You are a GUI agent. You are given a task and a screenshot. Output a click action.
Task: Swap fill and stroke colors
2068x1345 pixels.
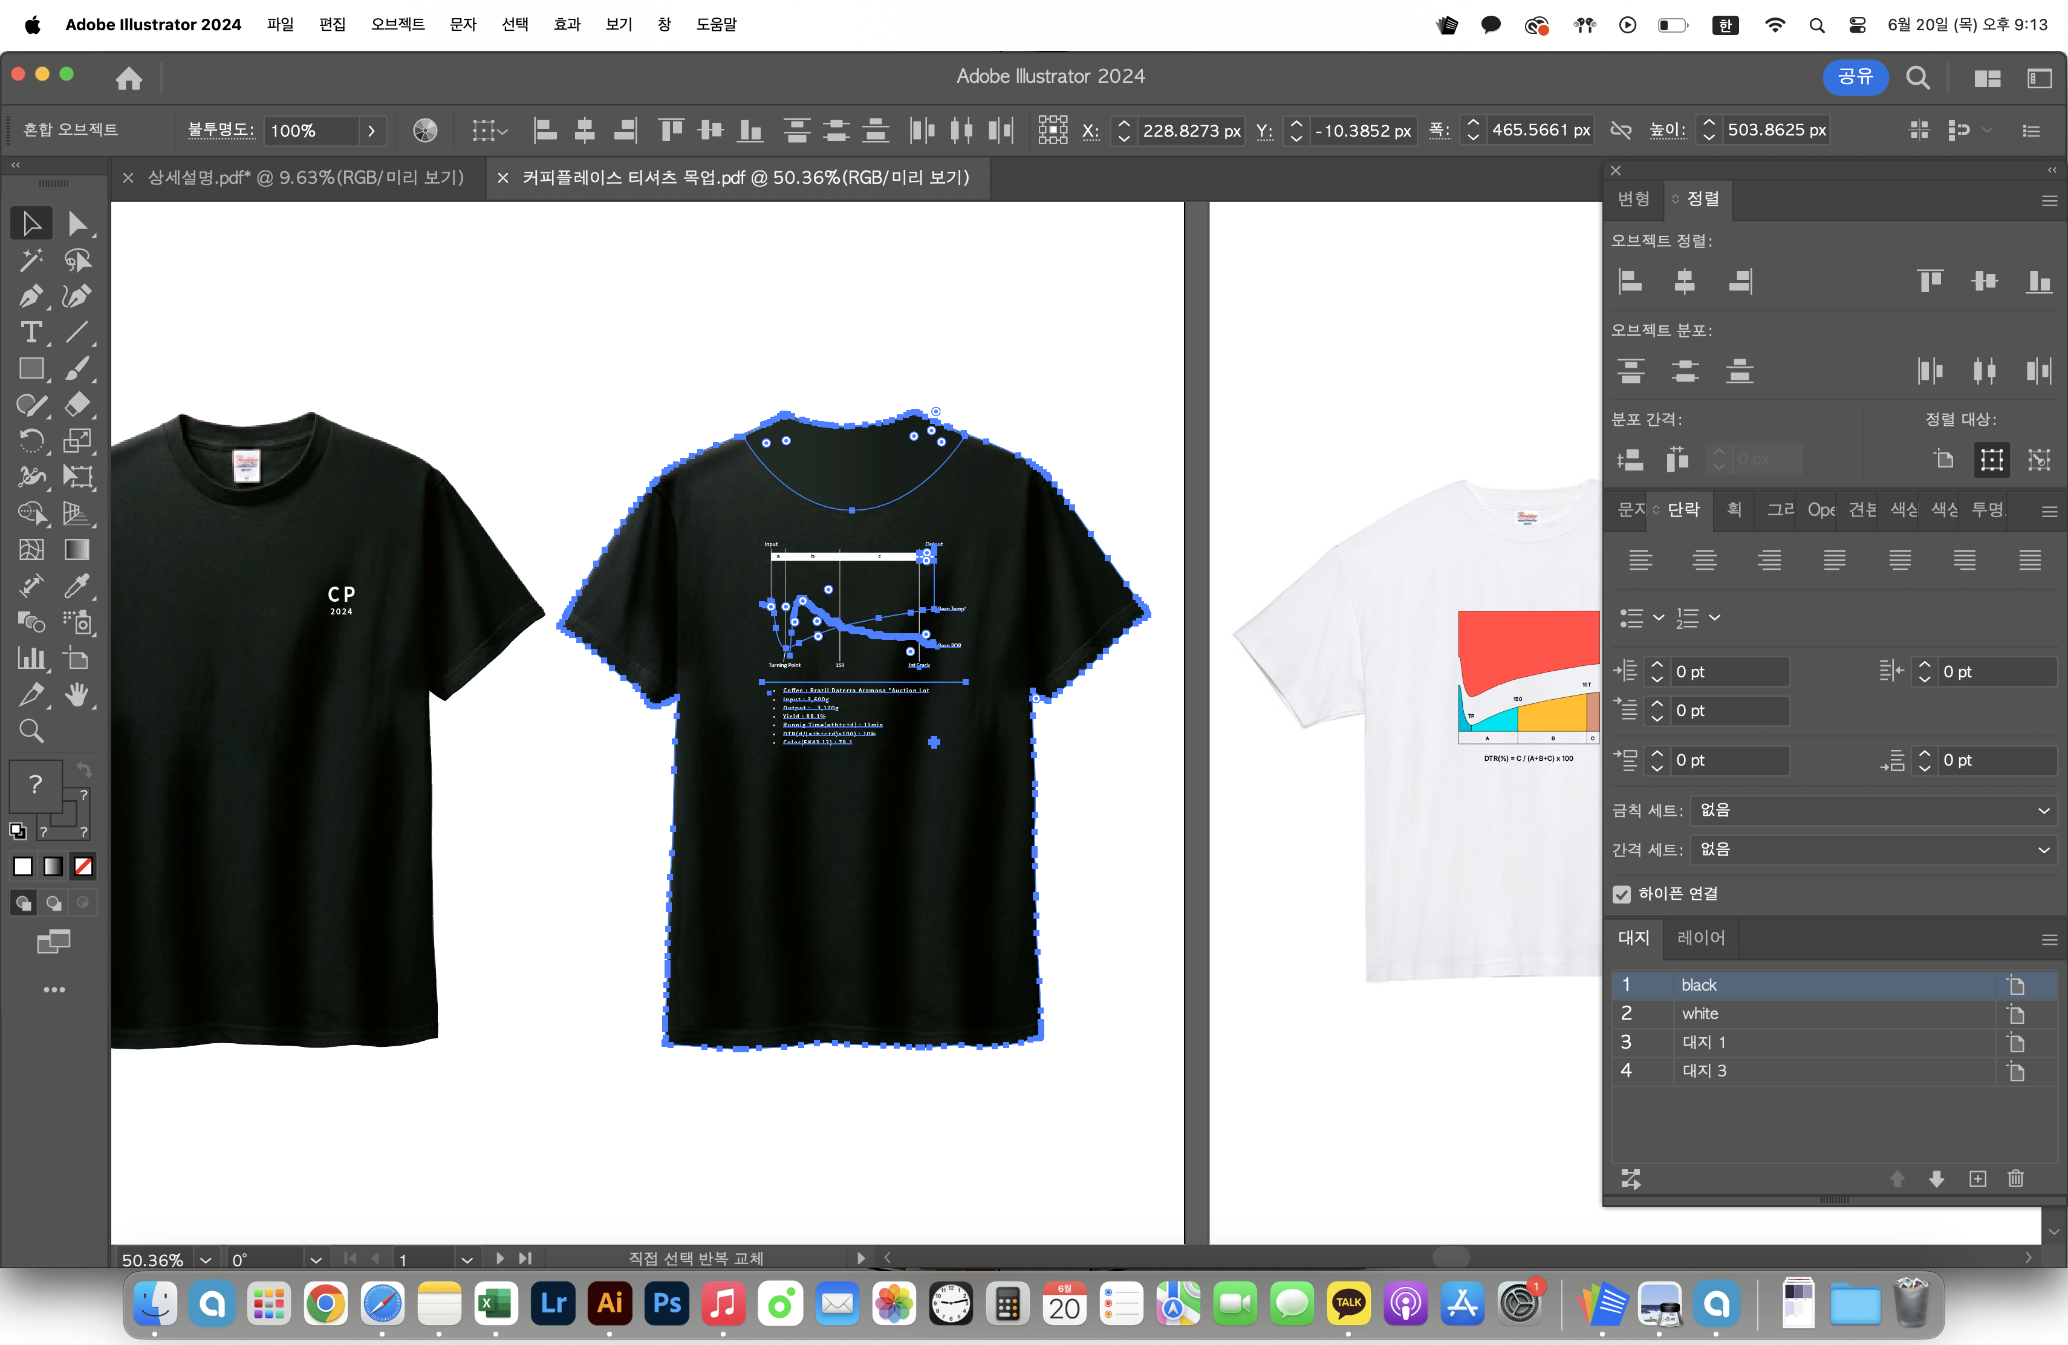pyautogui.click(x=84, y=769)
